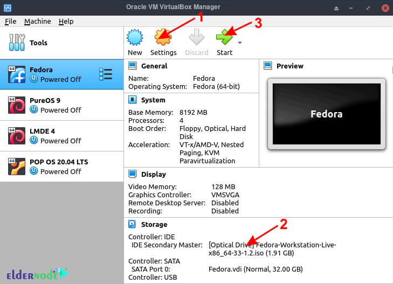Viewport: 393px width, 284px height.
Task: Select PureOS 9 in the VM list
Action: (61, 105)
